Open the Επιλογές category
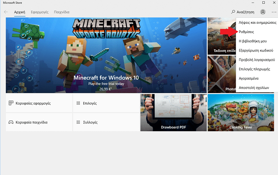 coord(106,103)
